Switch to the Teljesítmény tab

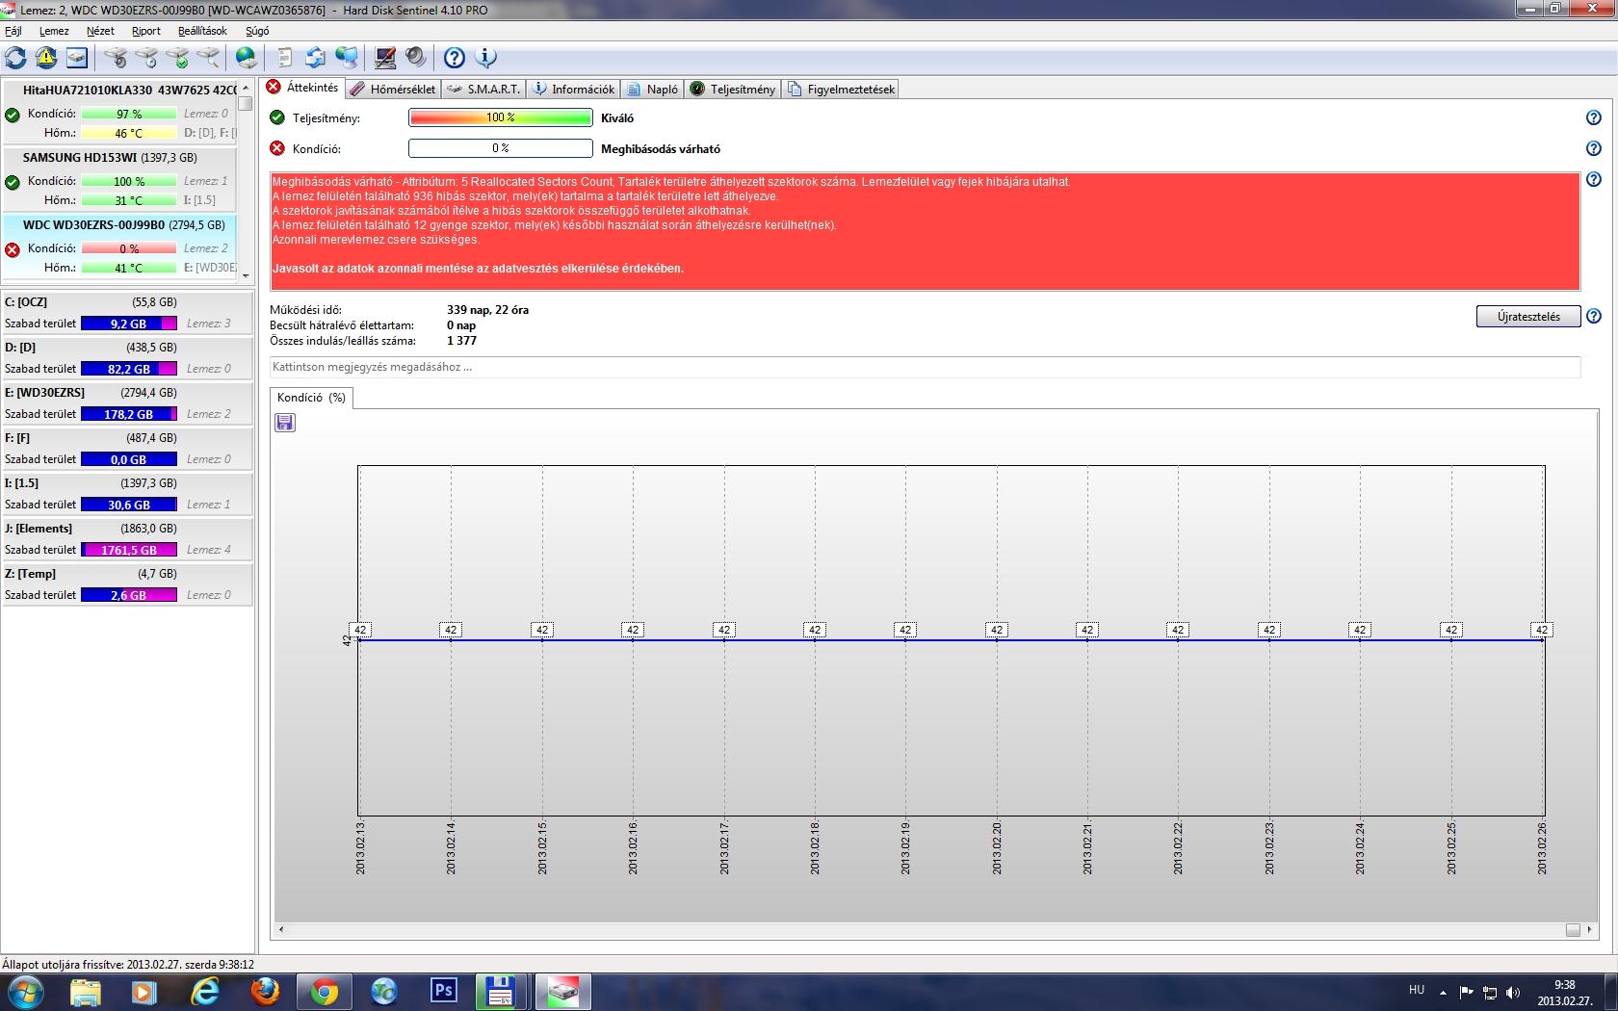[733, 89]
